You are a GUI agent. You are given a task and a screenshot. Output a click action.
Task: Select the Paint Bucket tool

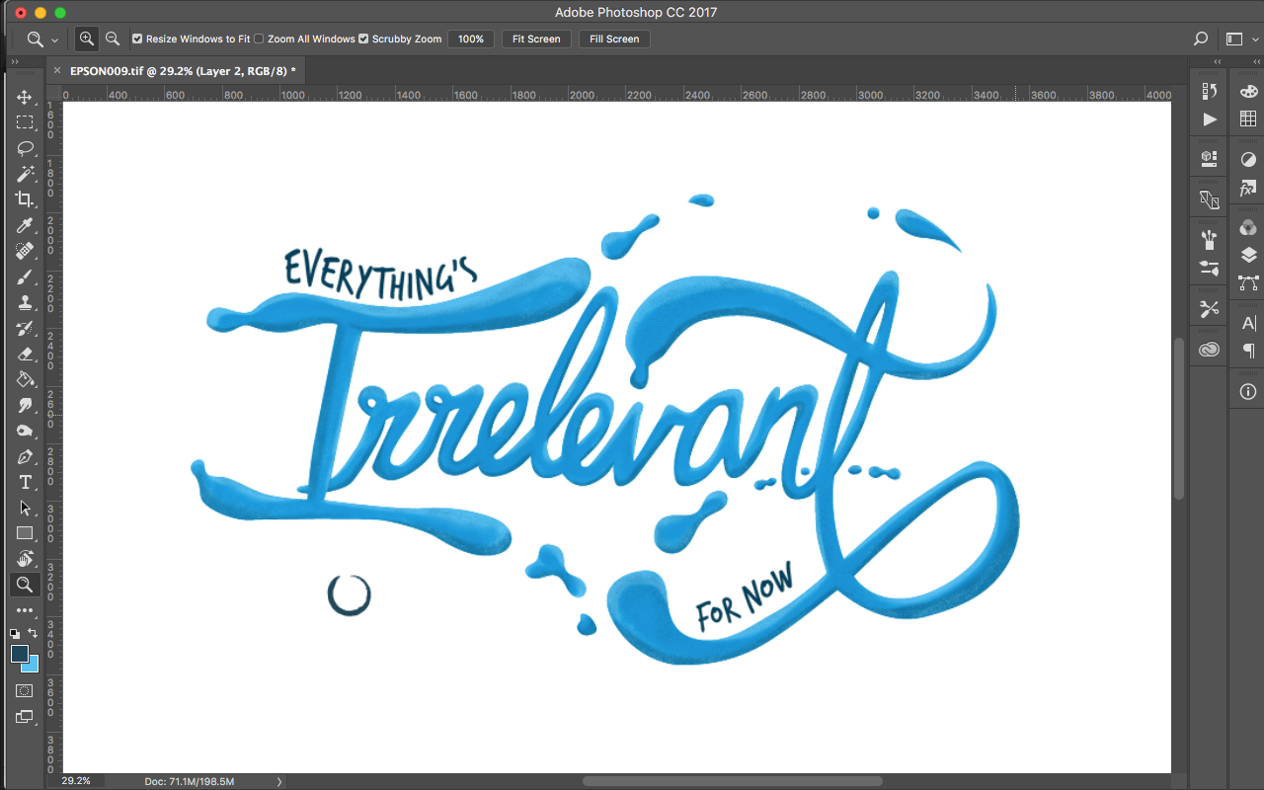25,379
